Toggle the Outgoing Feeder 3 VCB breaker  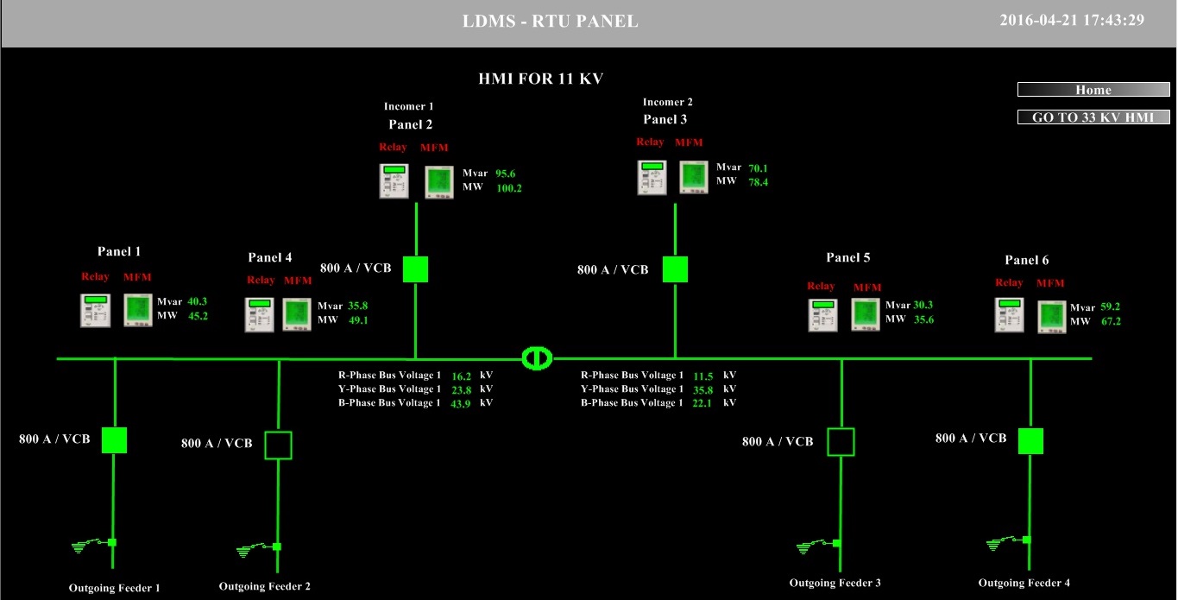point(841,441)
